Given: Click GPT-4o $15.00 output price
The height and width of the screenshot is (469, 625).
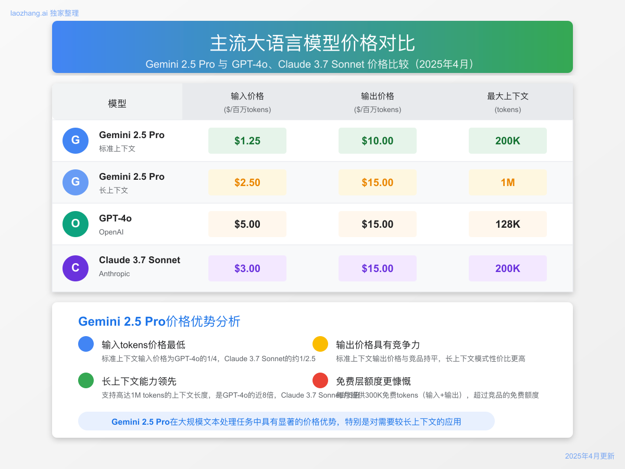Looking at the screenshot, I should pyautogui.click(x=378, y=224).
